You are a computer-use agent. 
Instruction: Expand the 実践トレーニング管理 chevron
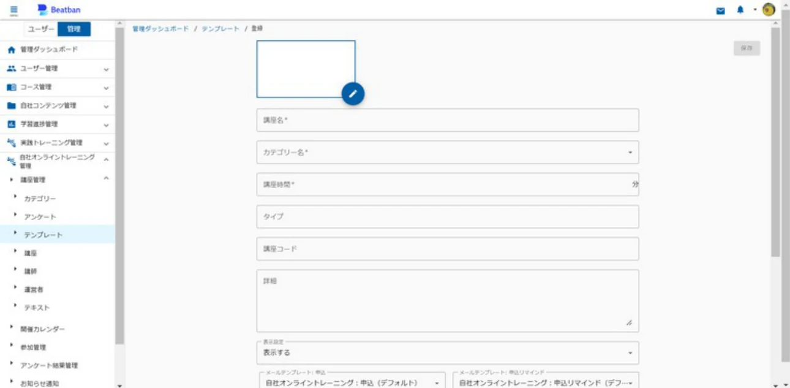click(x=106, y=143)
